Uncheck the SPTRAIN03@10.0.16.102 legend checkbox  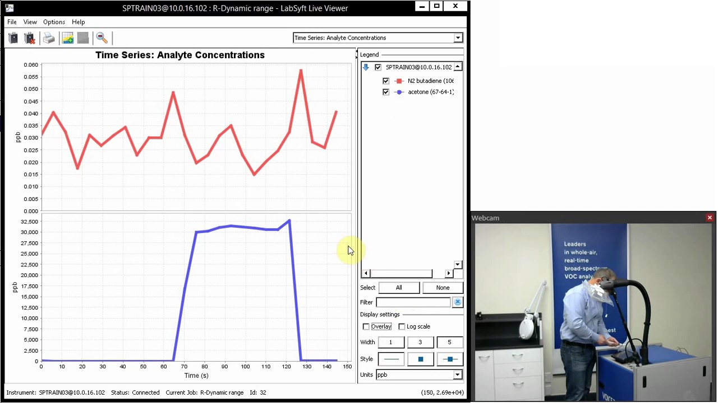(378, 67)
